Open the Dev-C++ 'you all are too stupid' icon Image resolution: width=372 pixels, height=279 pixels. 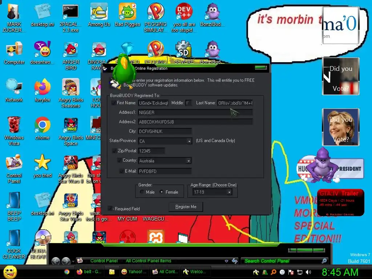pos(184,17)
